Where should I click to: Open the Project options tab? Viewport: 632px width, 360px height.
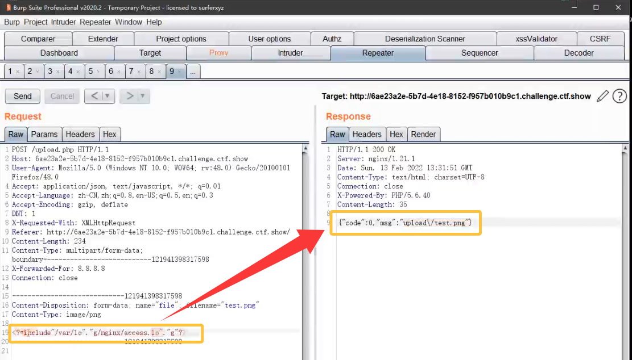pyautogui.click(x=181, y=39)
